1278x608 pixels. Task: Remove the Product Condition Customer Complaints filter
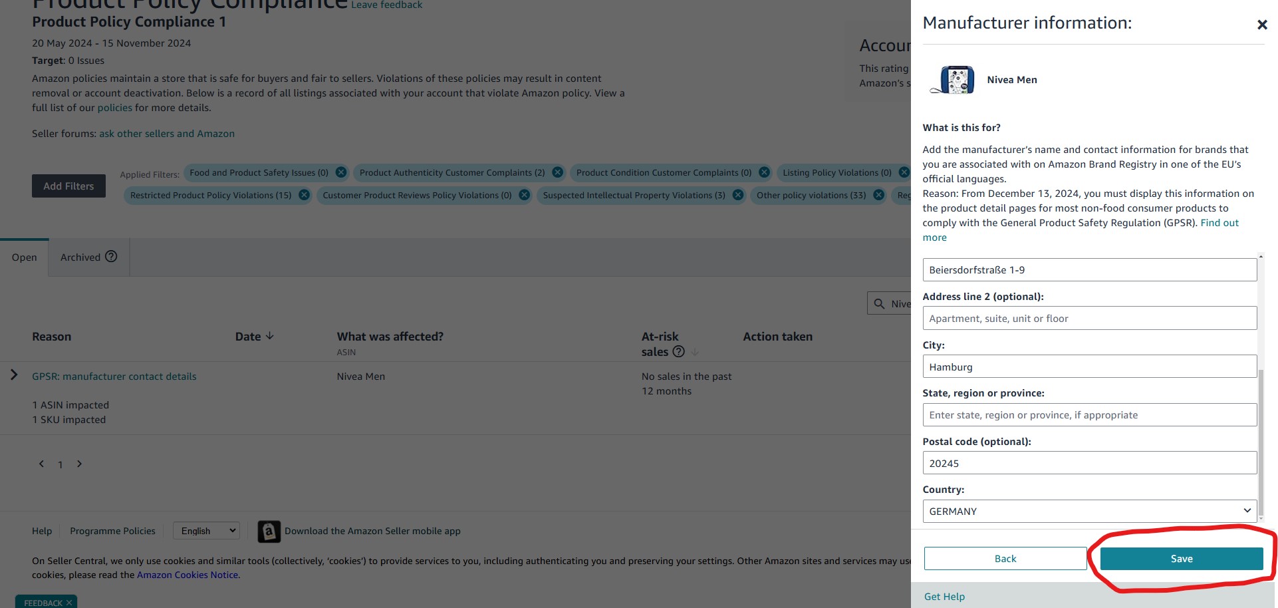pos(765,172)
